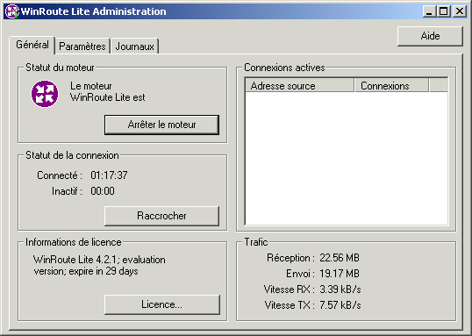
Task: Click the text 'version; expire in 29 days'
Action: [x=86, y=271]
